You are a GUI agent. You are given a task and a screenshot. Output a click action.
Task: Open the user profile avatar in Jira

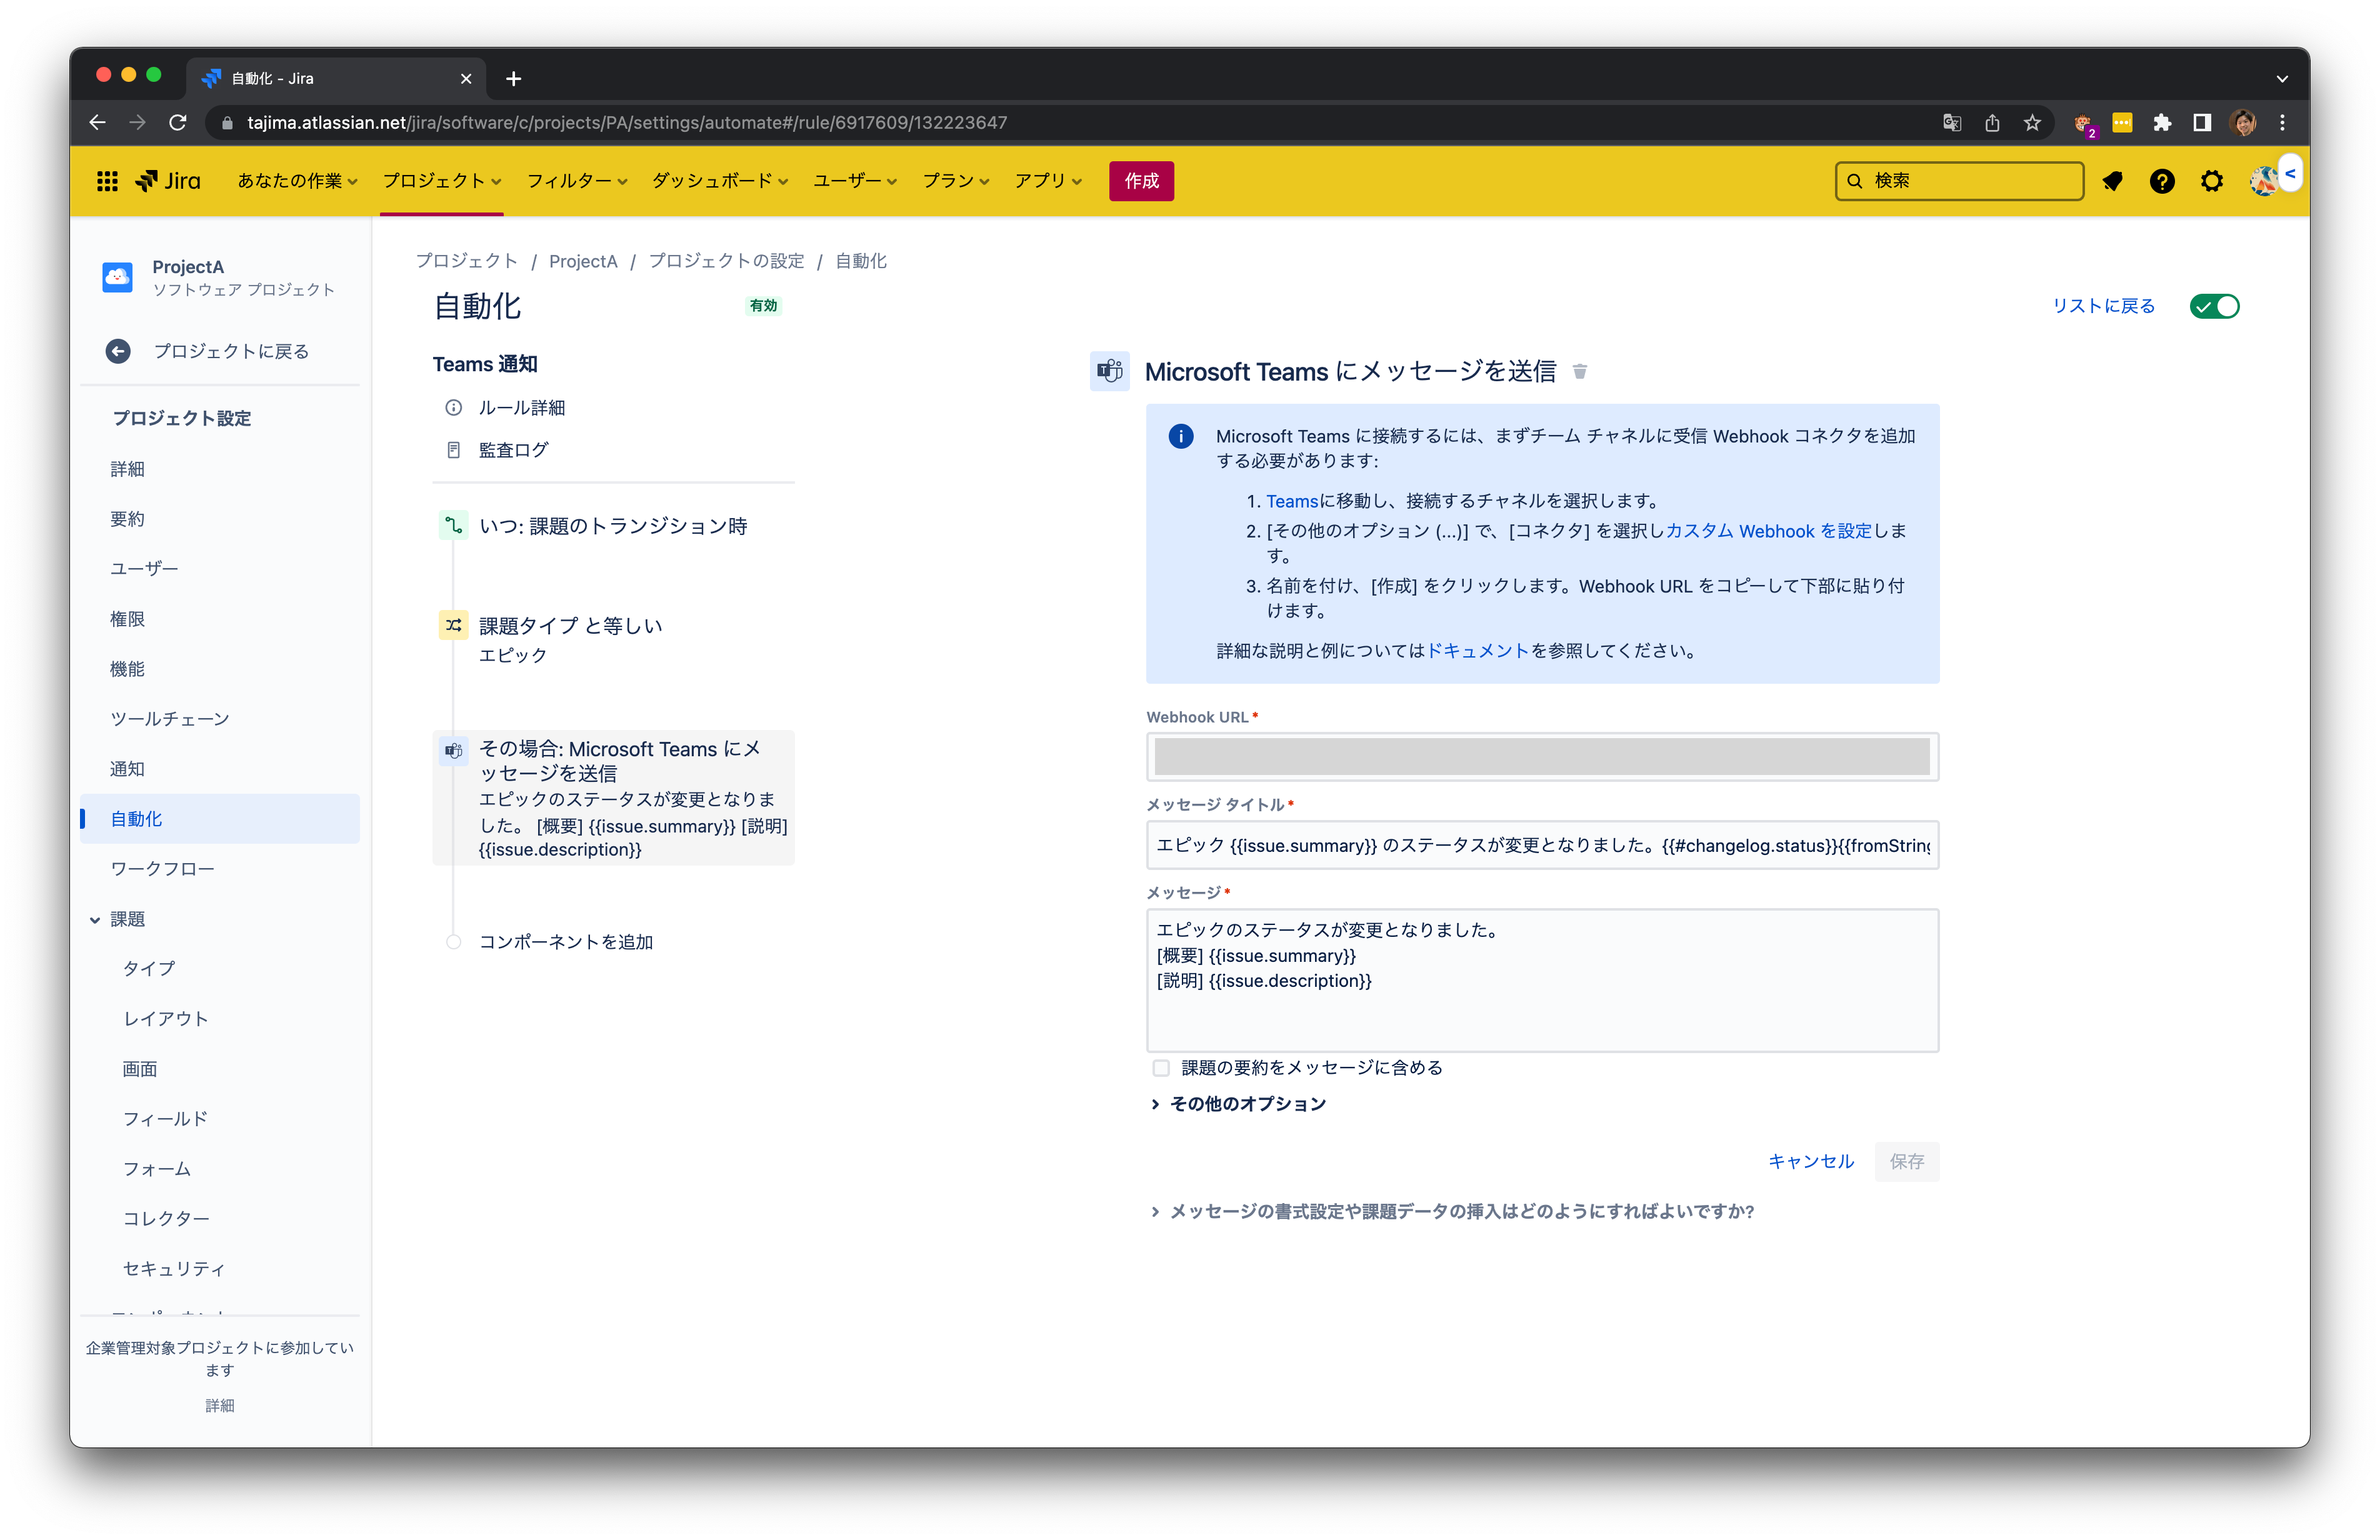pos(2263,181)
